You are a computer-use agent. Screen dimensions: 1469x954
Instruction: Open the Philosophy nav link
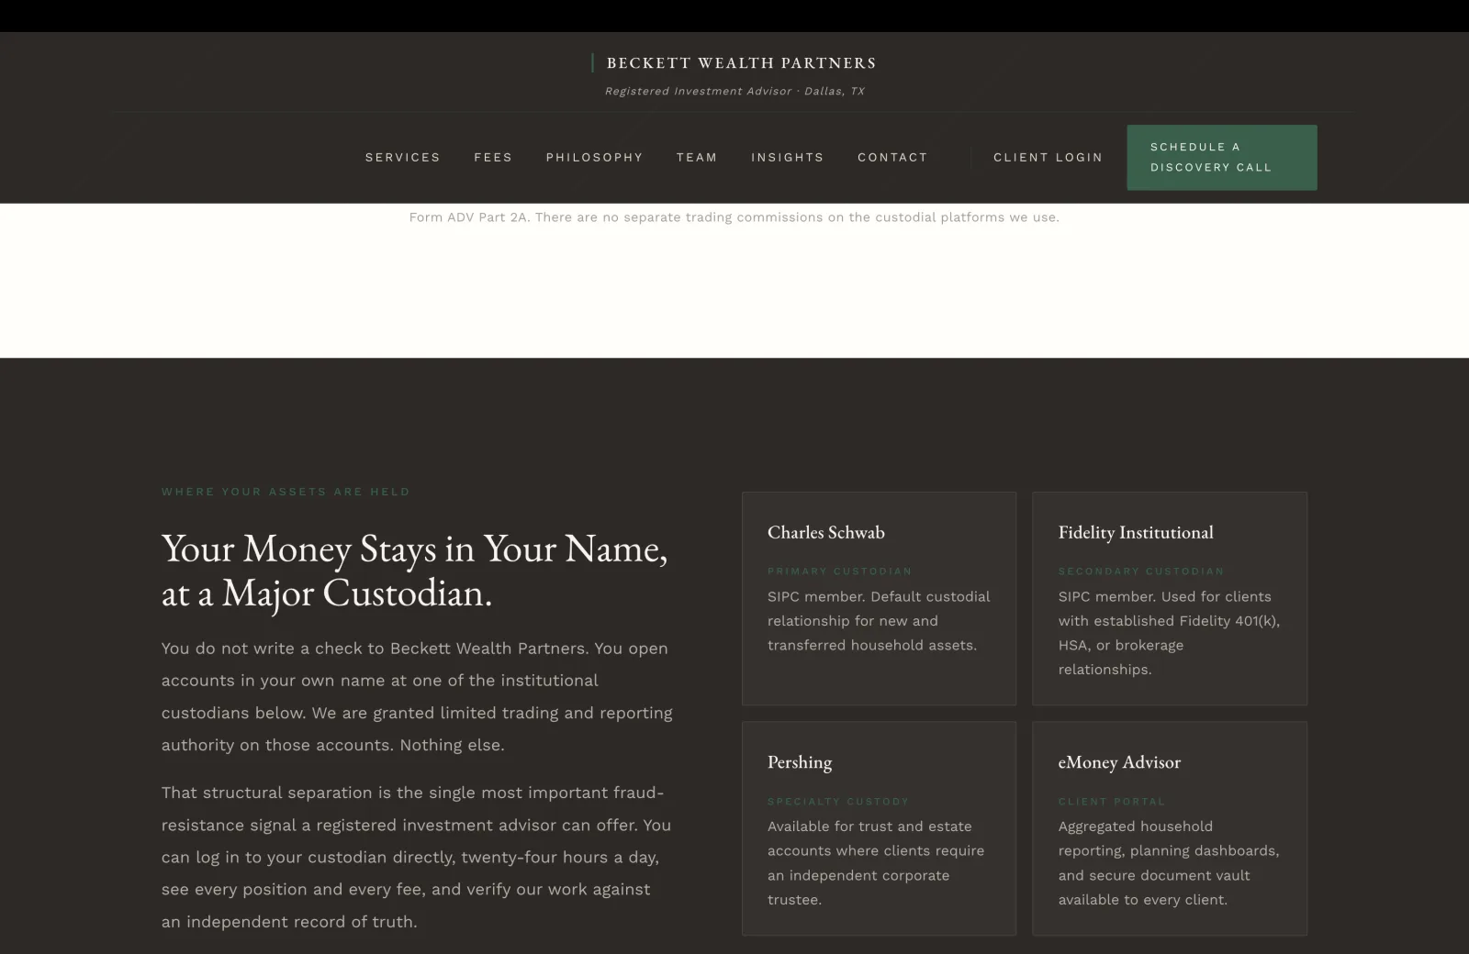pyautogui.click(x=594, y=158)
